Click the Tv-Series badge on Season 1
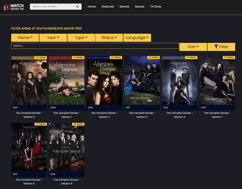This screenshot has height=189, width=242. click(x=78, y=57)
